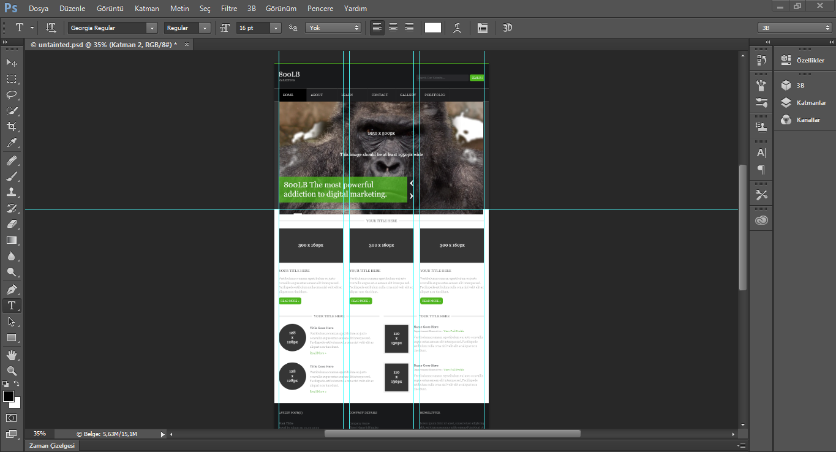Screen dimensions: 836x452
Task: Click the text color swatch
Action: (x=433, y=28)
